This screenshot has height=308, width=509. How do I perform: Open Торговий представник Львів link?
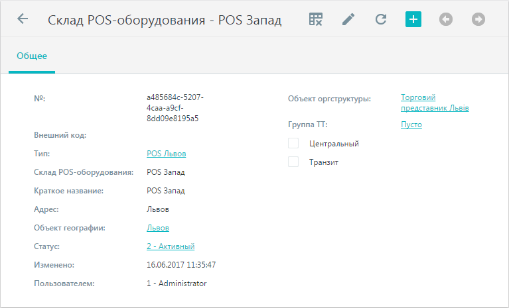435,103
